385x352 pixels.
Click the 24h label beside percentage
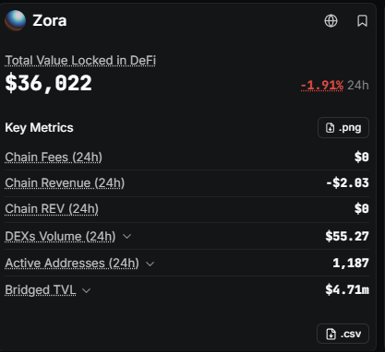point(358,86)
